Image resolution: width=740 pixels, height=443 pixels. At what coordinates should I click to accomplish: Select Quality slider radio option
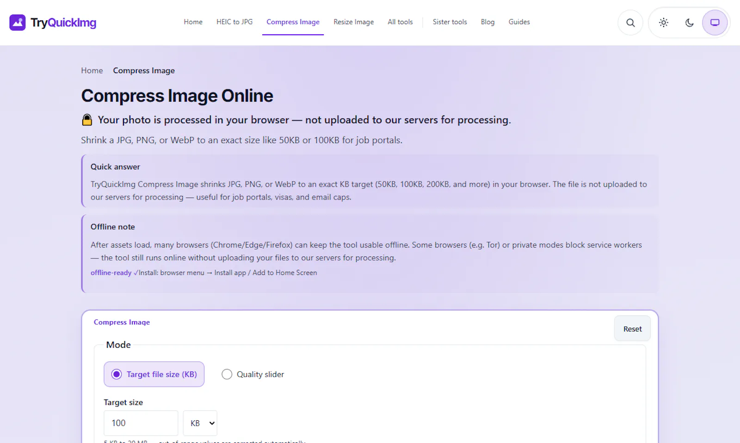coord(253,374)
